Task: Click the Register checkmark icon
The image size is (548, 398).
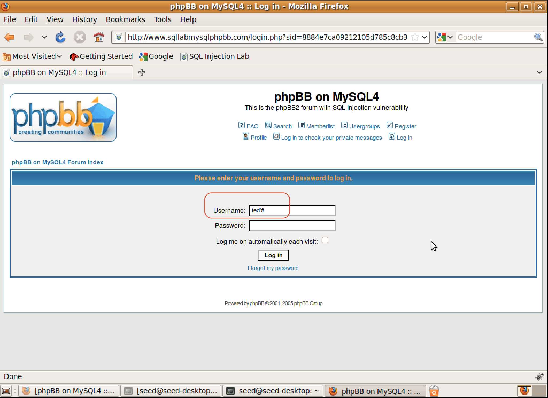Action: [389, 125]
